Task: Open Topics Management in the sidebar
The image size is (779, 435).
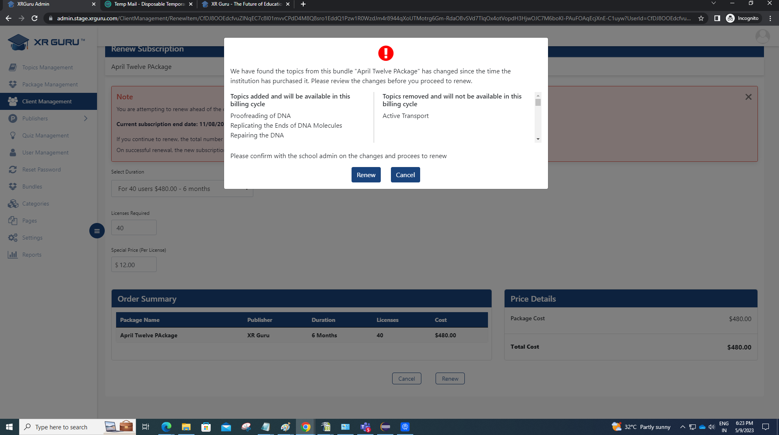Action: tap(47, 67)
